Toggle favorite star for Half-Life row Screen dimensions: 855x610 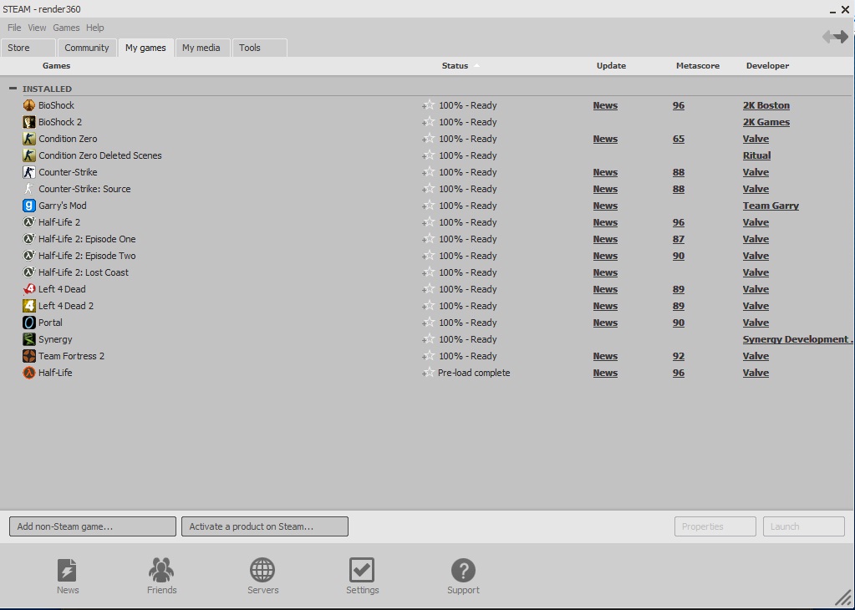[x=429, y=373]
